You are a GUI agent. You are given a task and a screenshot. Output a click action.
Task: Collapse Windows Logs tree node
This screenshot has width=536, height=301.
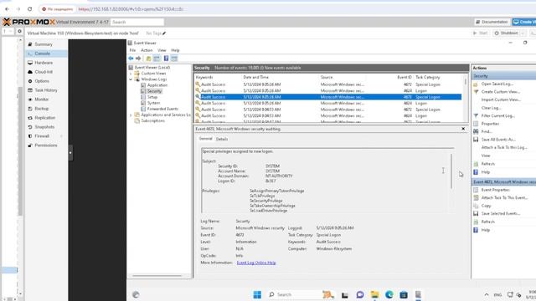[131, 79]
